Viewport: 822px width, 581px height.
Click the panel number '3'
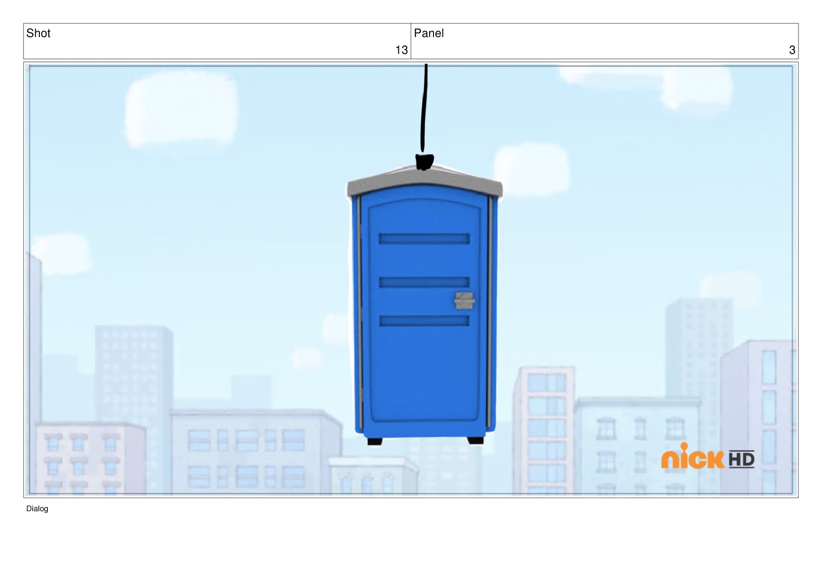tap(792, 50)
